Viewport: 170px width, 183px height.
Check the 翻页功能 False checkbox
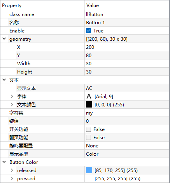88,138
